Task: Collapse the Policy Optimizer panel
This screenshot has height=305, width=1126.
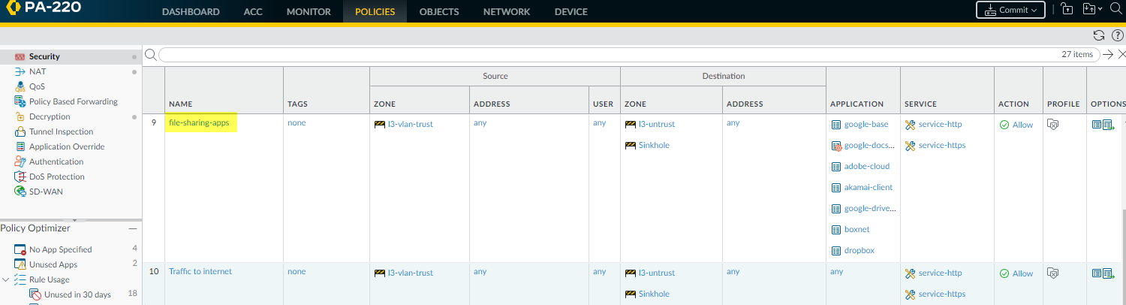Action: coord(132,228)
